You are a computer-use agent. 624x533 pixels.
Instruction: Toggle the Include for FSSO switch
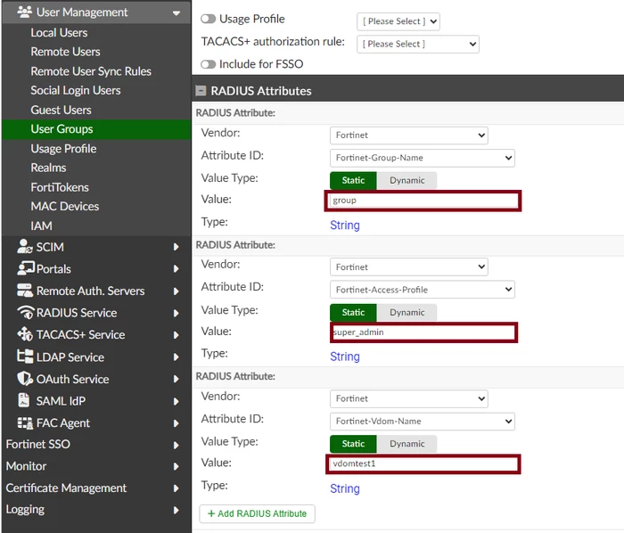click(x=208, y=64)
